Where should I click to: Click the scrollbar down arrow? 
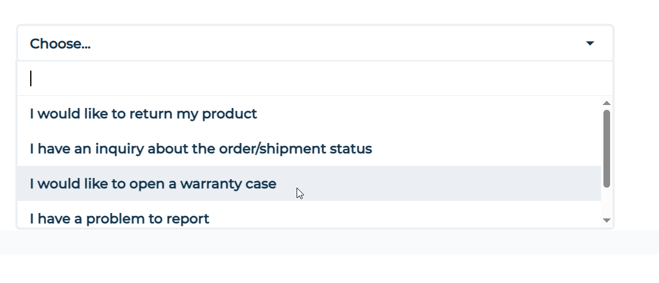click(607, 221)
